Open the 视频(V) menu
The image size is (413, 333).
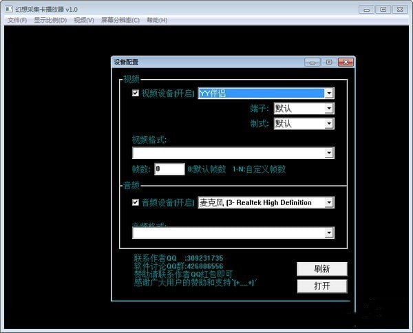coord(84,20)
